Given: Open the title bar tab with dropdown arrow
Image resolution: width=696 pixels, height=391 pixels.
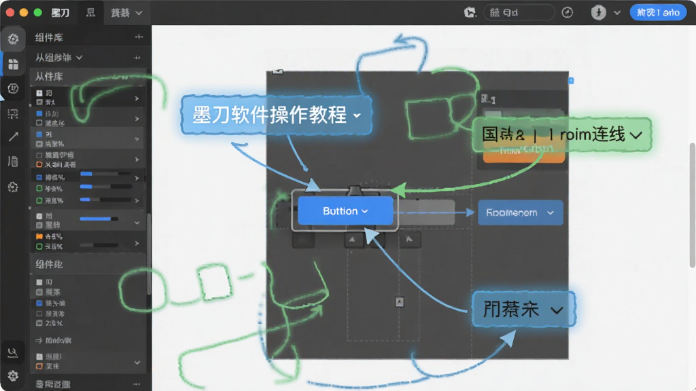Looking at the screenshot, I should click(126, 13).
